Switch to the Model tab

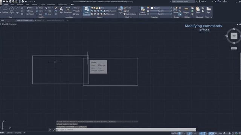tap(2, 133)
